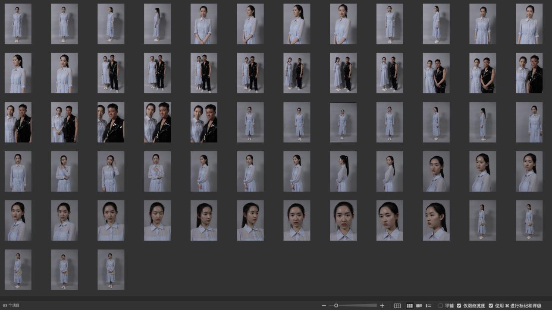Image resolution: width=552 pixels, height=310 pixels.
Task: Select the last thumbnail in the second row
Action: click(529, 73)
